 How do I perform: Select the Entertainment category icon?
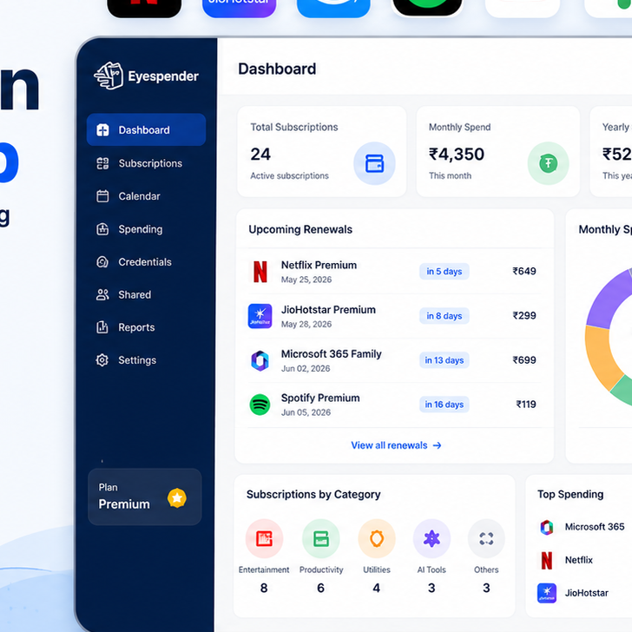[x=264, y=538]
